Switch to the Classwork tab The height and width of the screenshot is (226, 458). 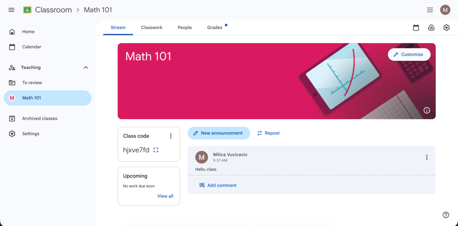pyautogui.click(x=152, y=27)
